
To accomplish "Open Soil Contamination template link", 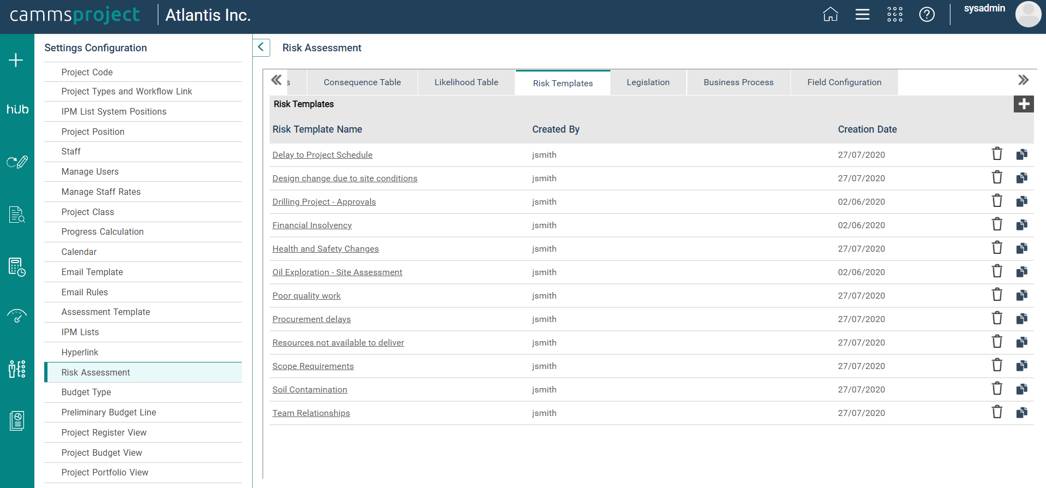I will pyautogui.click(x=310, y=390).
